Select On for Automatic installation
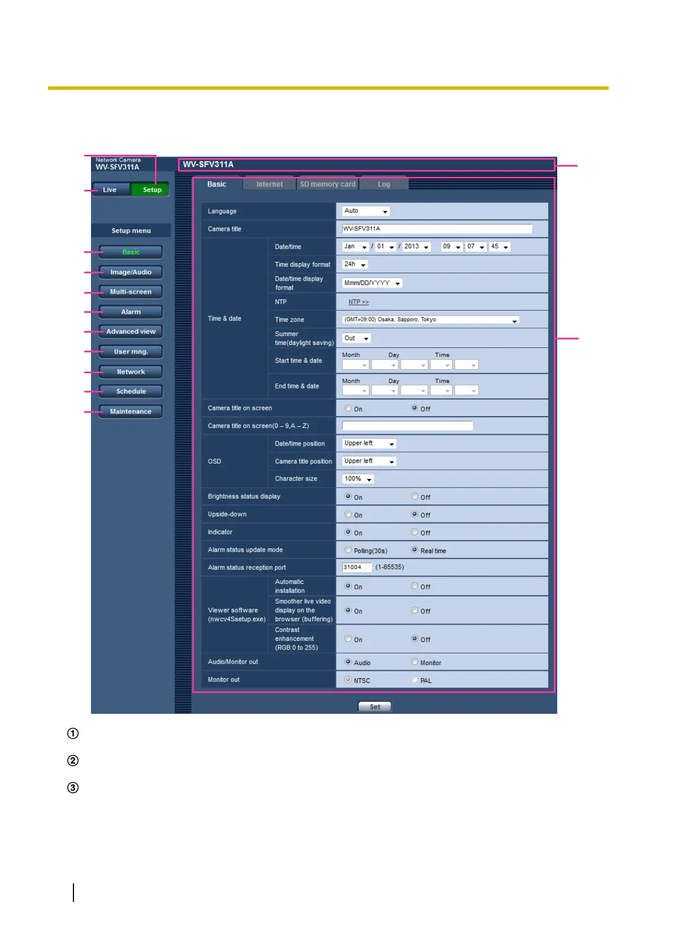Screen dimensions: 673x951 pyautogui.click(x=348, y=586)
